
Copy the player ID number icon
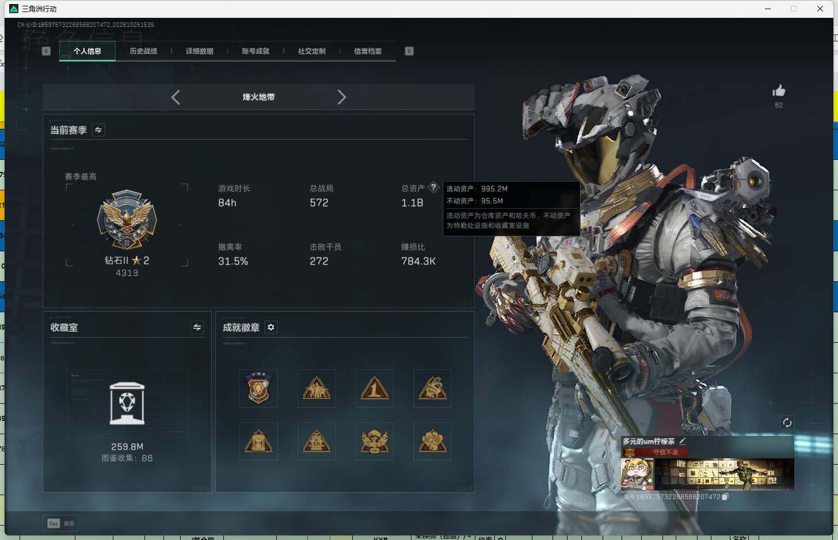pyautogui.click(x=725, y=496)
